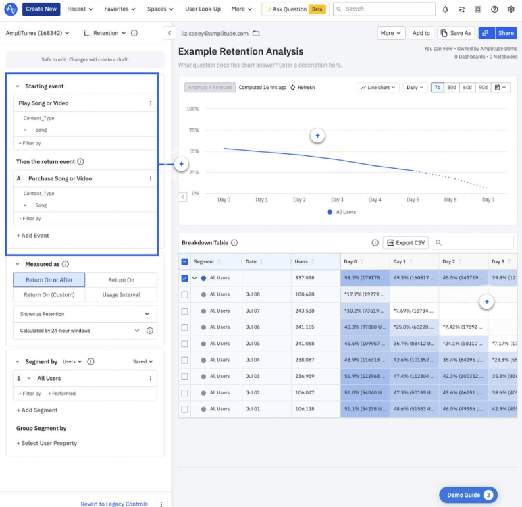522x507 pixels.
Task: Click Revert to Legacy Controls link
Action: (x=114, y=504)
